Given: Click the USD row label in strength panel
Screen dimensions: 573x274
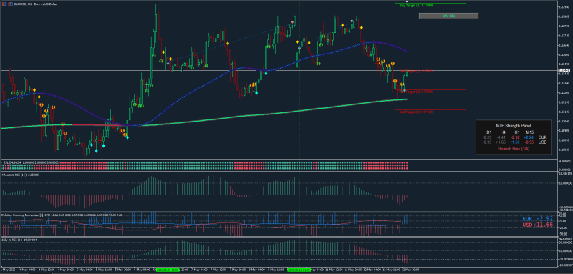Looking at the screenshot, I should [543, 142].
